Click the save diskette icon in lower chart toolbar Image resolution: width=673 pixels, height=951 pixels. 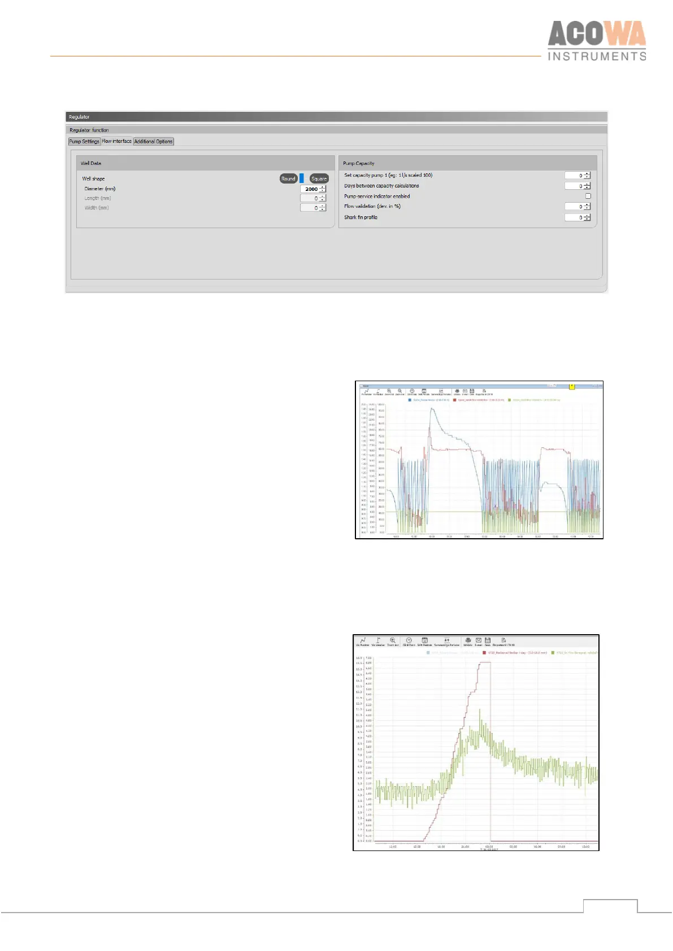click(x=487, y=640)
